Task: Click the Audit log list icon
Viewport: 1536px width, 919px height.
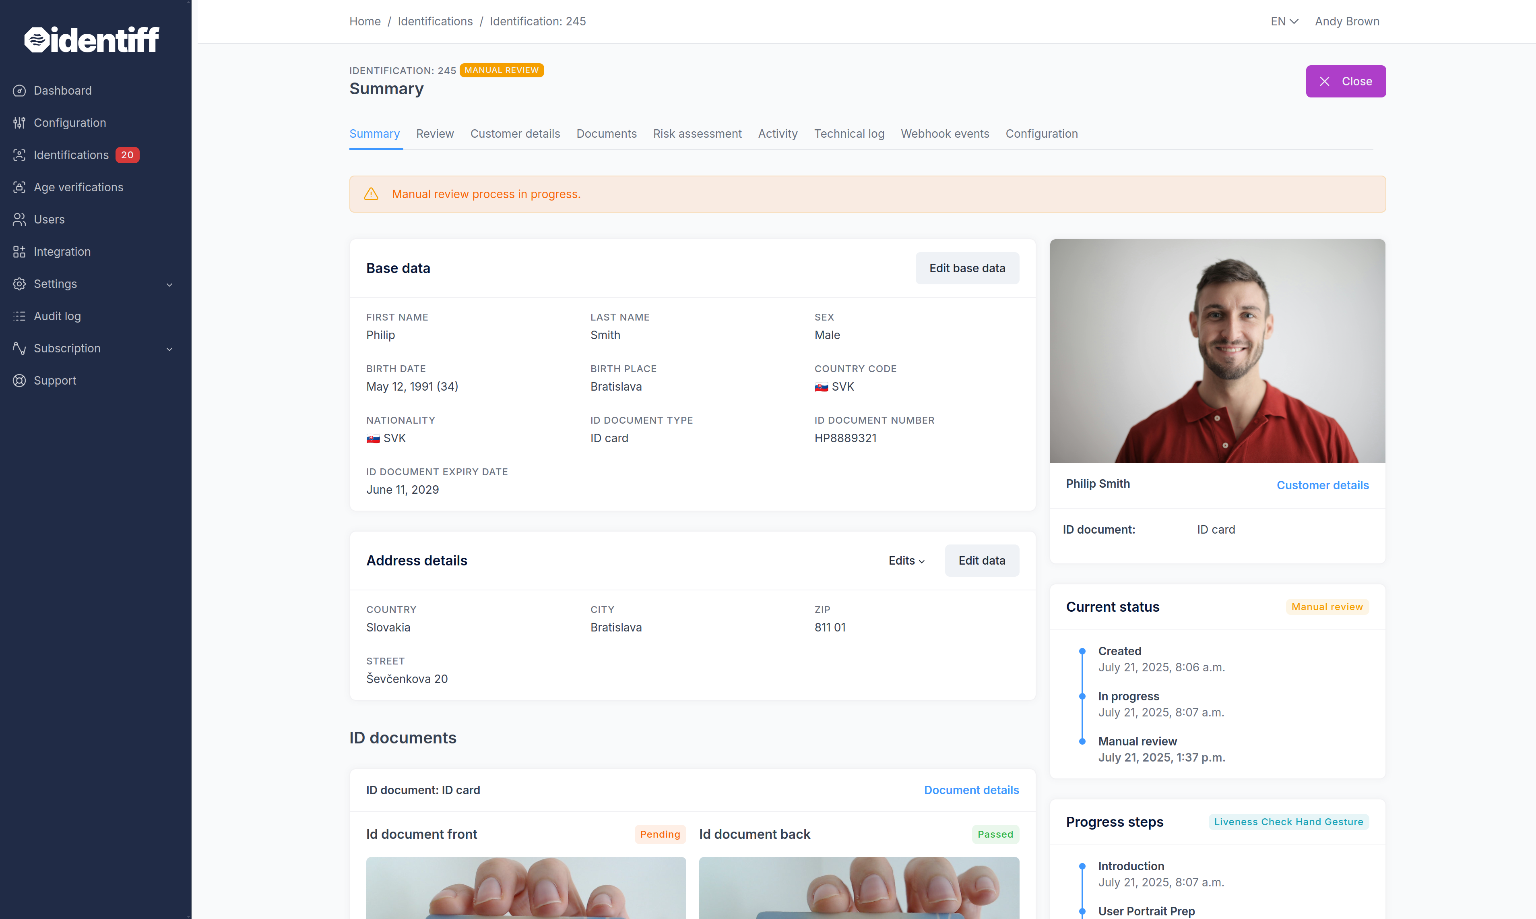Action: 19,316
